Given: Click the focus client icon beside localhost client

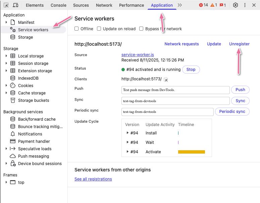Looking at the screenshot, I should pyautogui.click(x=166, y=80).
